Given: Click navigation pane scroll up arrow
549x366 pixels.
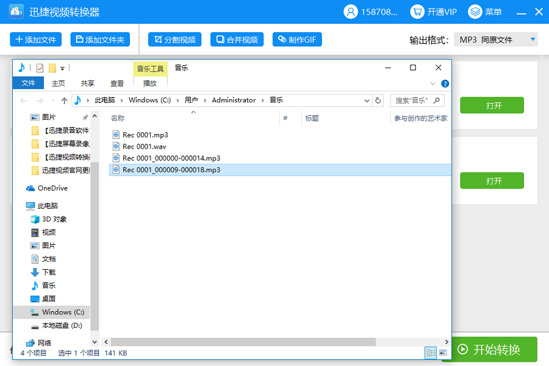Looking at the screenshot, I should click(x=95, y=116).
